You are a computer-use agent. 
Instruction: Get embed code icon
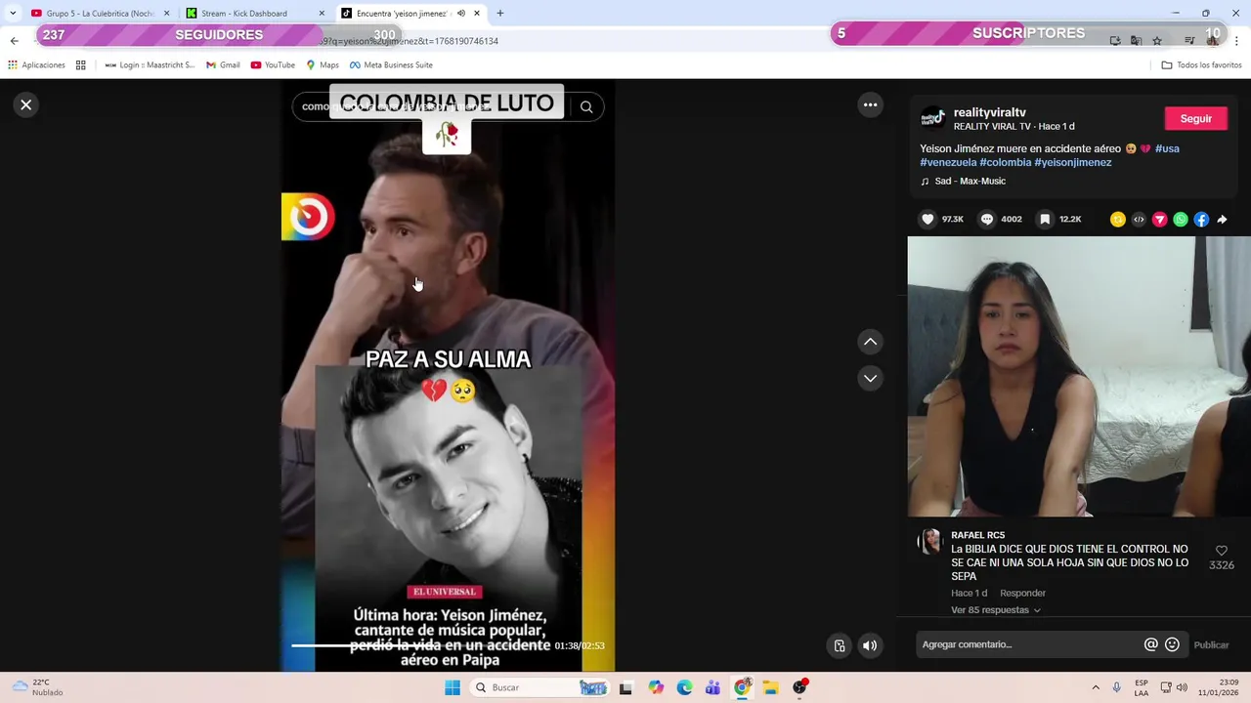coord(1139,220)
